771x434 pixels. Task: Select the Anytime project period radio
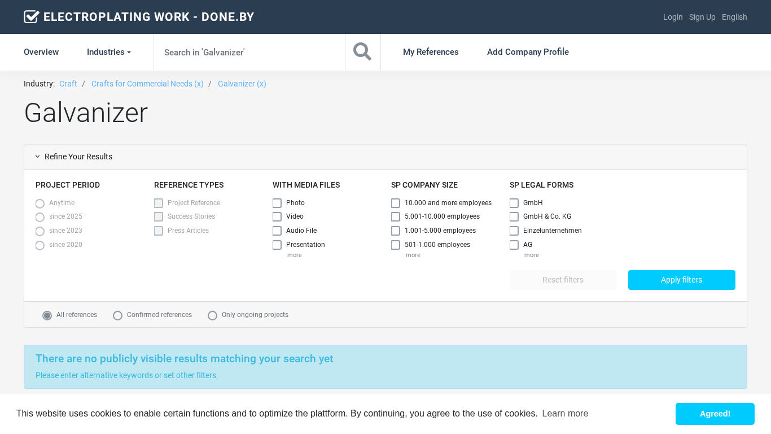coord(40,203)
